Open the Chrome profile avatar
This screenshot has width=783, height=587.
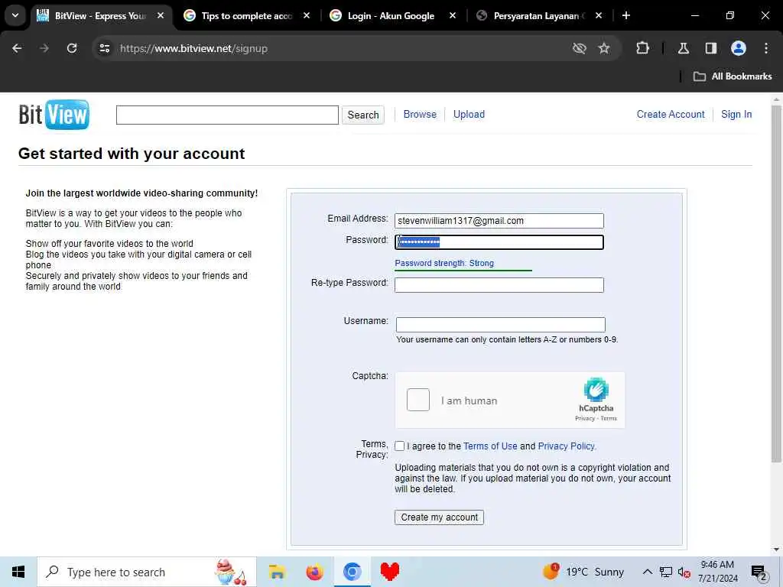tap(739, 48)
